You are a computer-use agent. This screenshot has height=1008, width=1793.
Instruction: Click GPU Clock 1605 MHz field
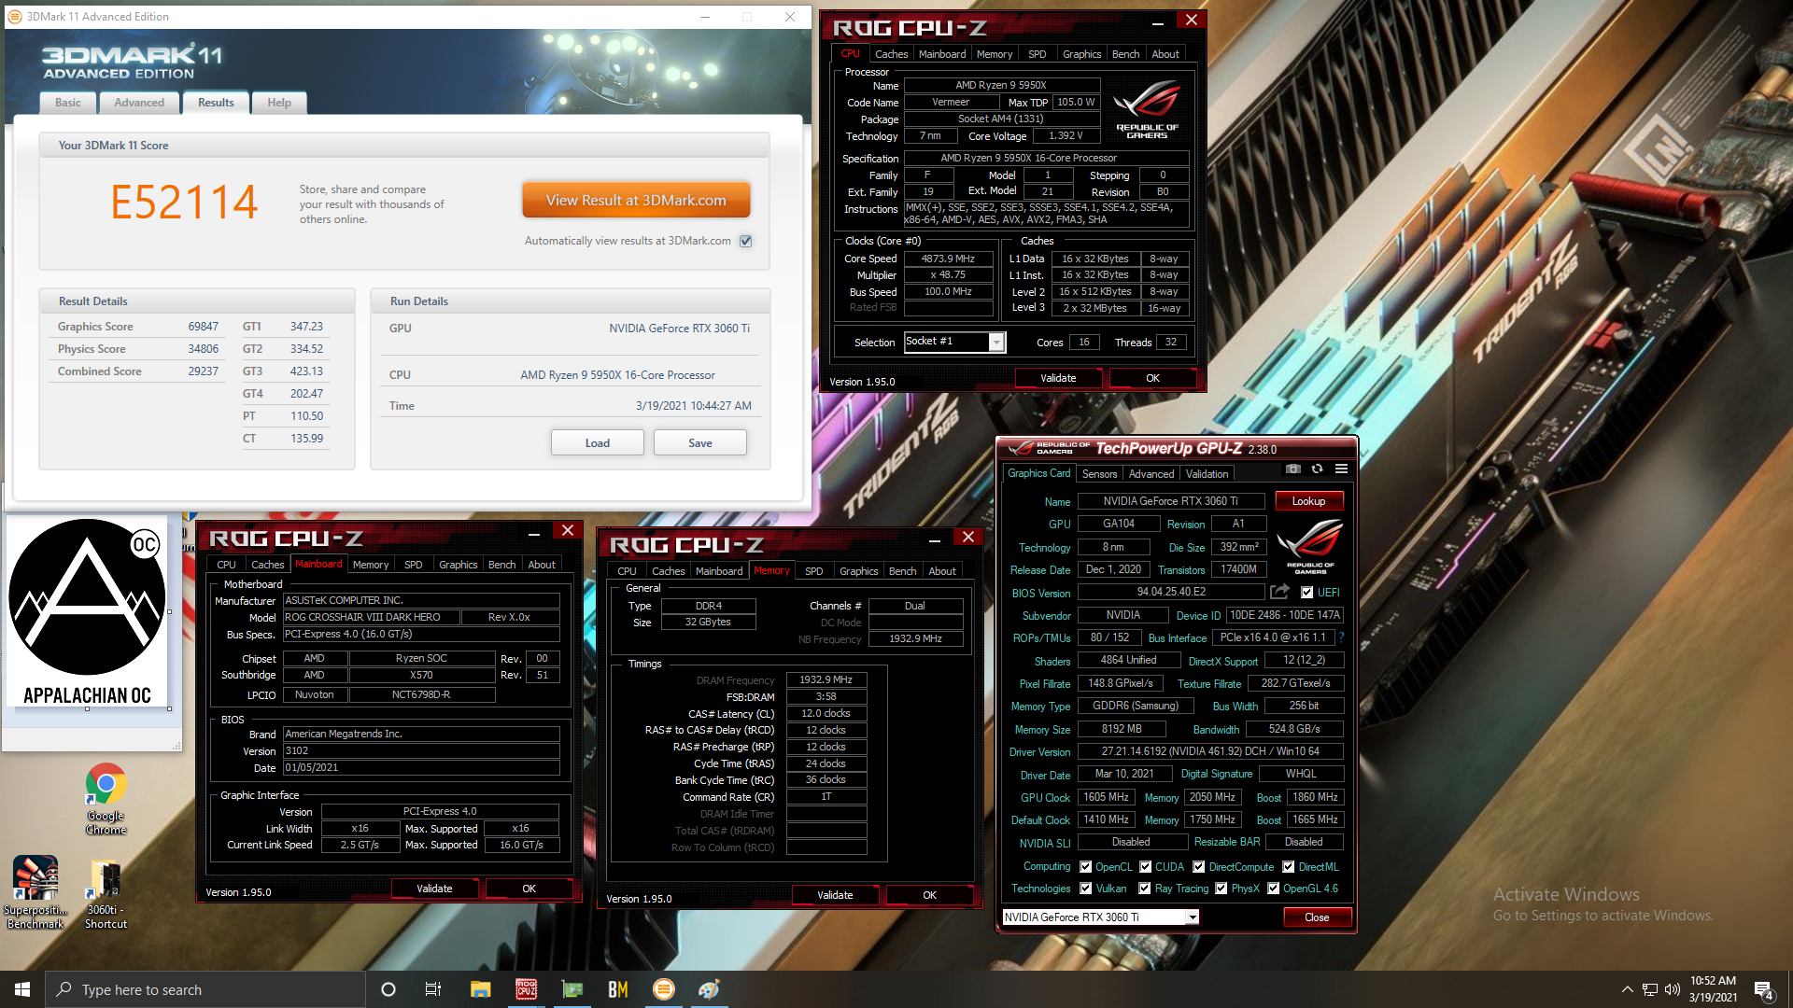pos(1106,797)
